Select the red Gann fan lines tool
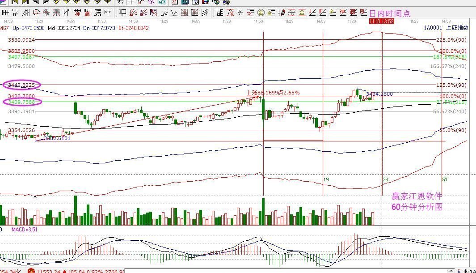Viewport: 476px width, 273px height. point(134,13)
